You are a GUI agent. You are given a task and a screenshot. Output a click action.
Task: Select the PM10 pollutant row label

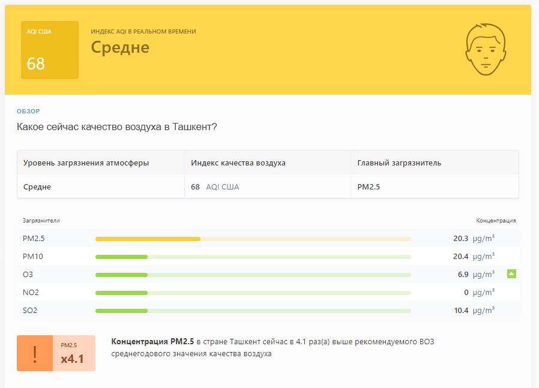point(33,257)
